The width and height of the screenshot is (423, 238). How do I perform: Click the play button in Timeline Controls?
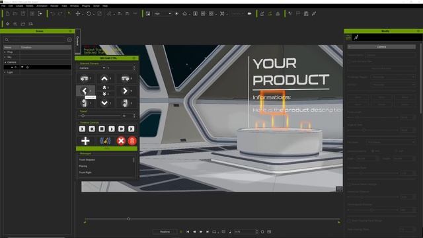pyautogui.click(x=112, y=129)
